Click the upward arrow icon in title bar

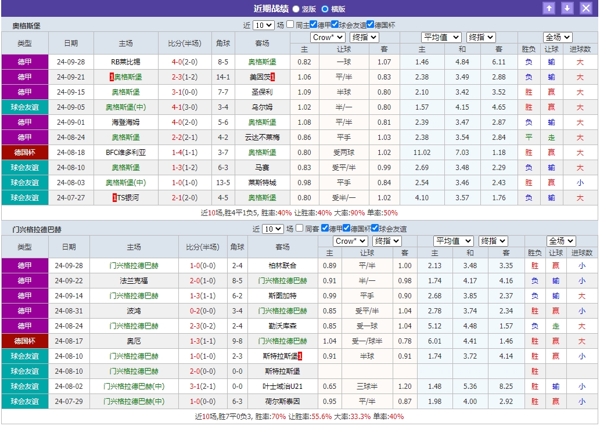(549, 8)
